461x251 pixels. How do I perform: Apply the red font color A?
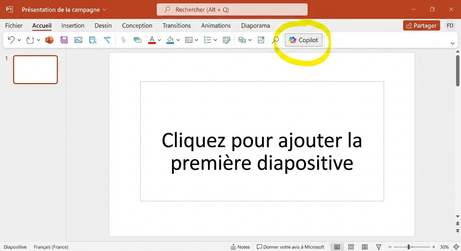(152, 40)
